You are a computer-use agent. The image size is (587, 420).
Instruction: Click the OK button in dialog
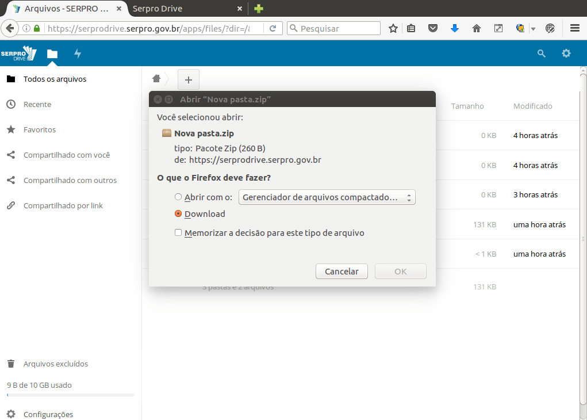coord(400,271)
